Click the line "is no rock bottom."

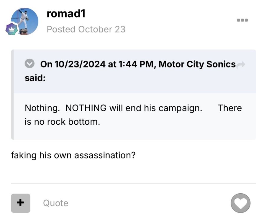pos(62,122)
